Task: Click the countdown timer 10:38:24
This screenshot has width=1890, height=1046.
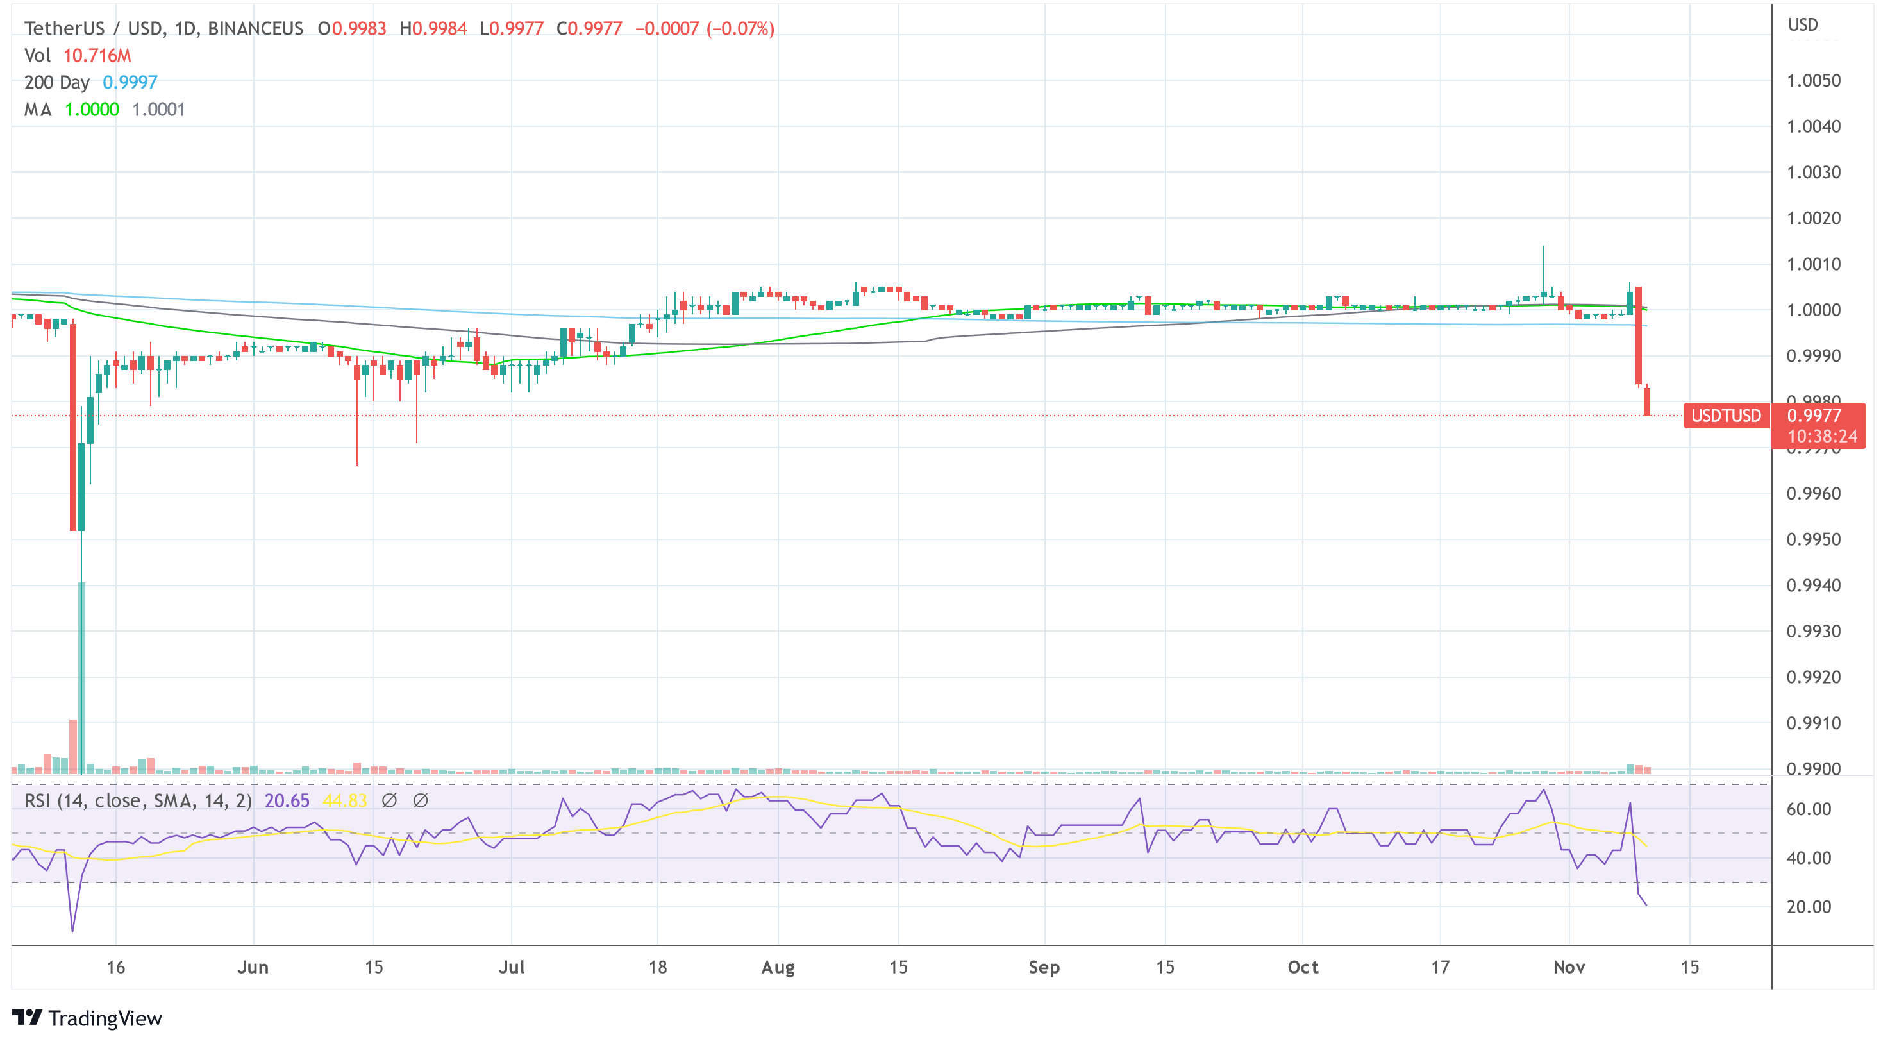Action: [x=1822, y=436]
